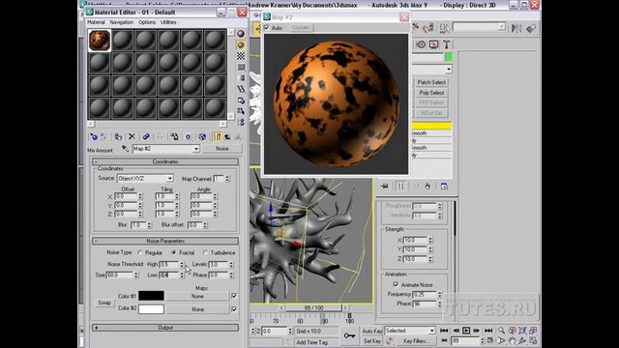Increment the Size spinner
619x348 pixels.
136,273
